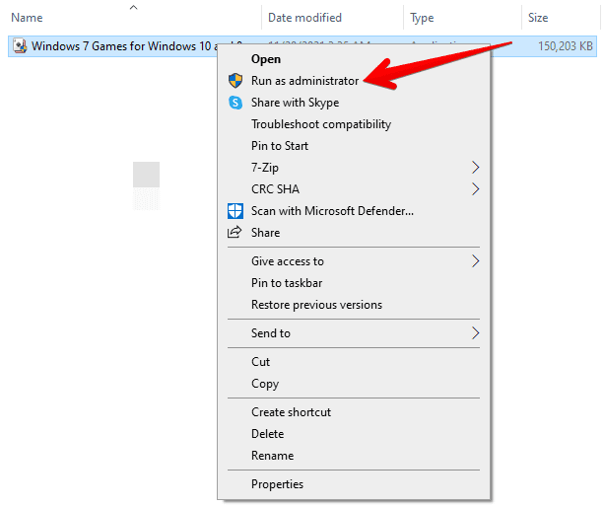Select Cut from the context menu
604x507 pixels.
tap(354, 362)
